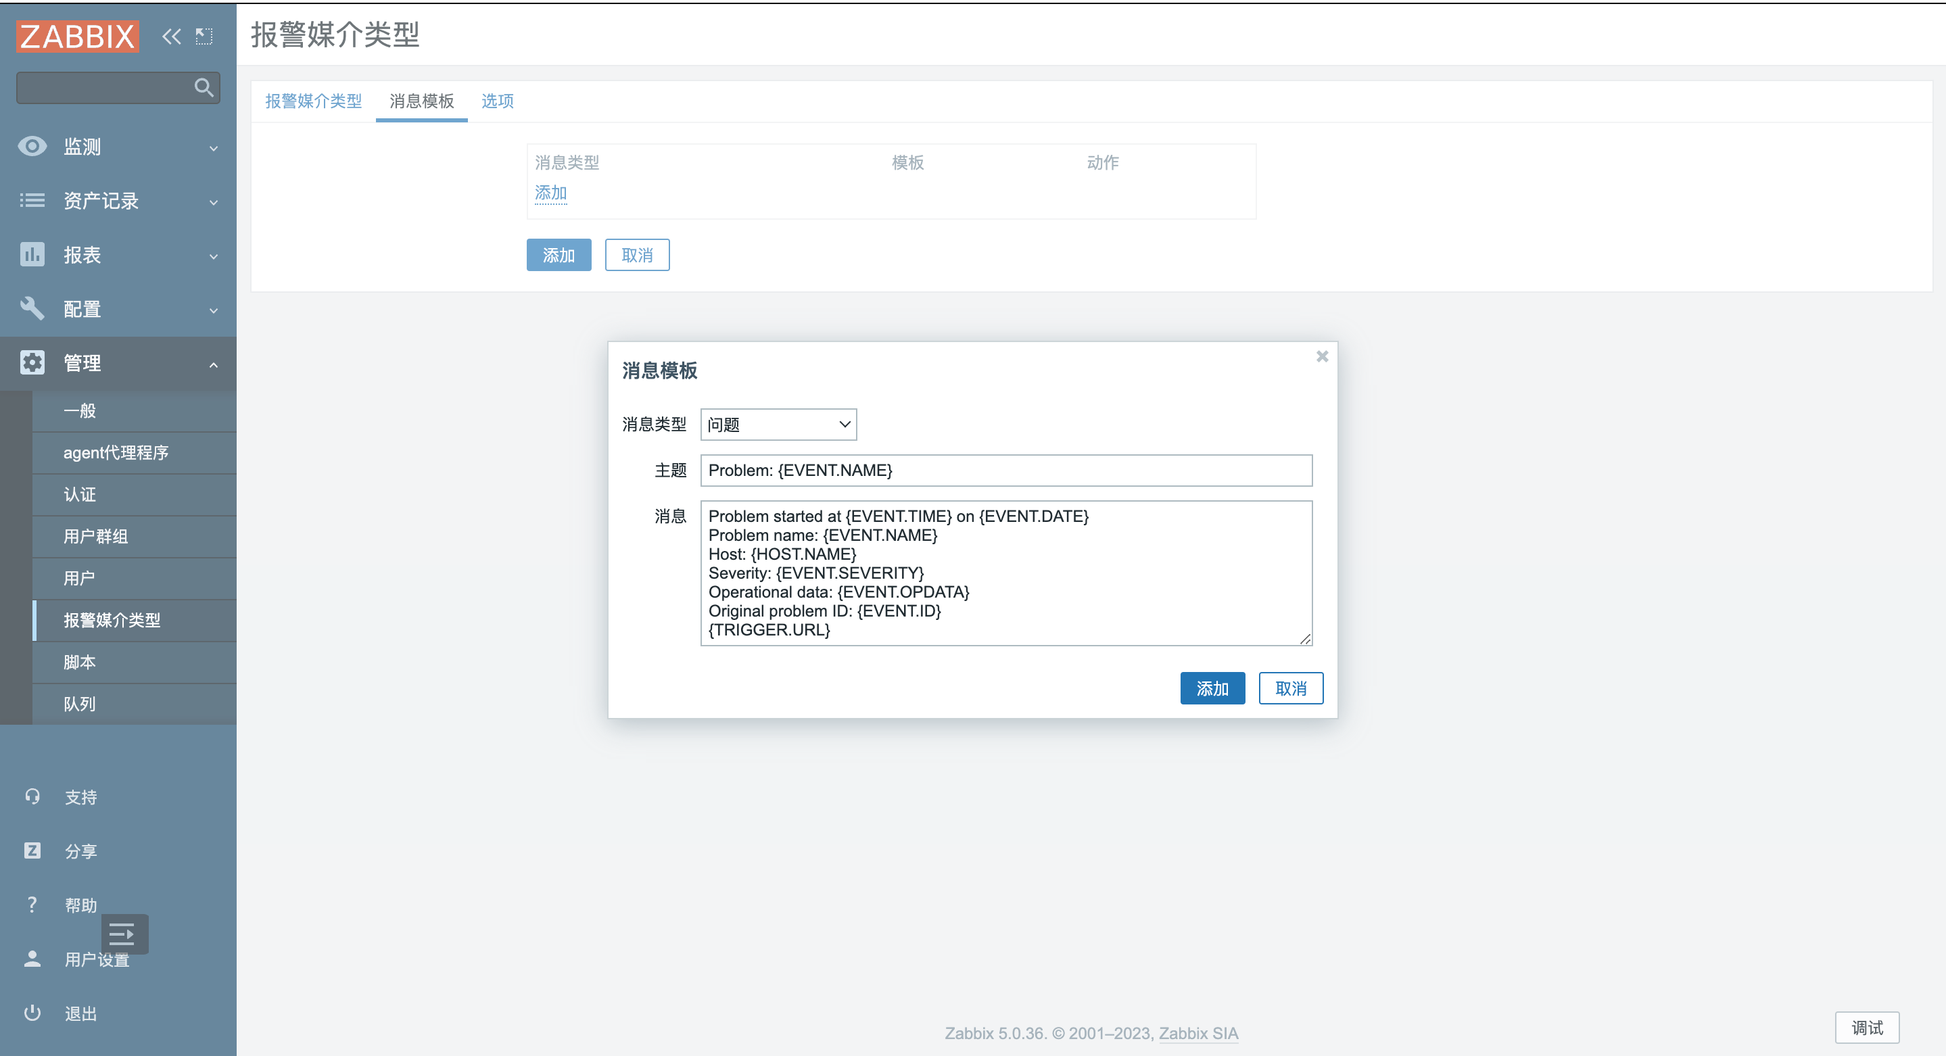Select 用户群组 in the sidebar
Image resolution: width=1946 pixels, height=1056 pixels.
96,536
